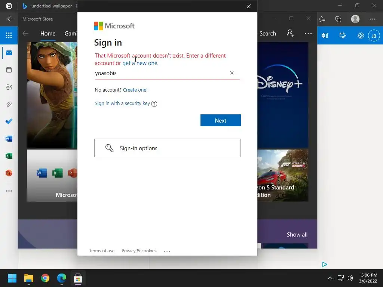Open Files attachments paperclip in sidebar
The height and width of the screenshot is (287, 383).
(x=9, y=105)
